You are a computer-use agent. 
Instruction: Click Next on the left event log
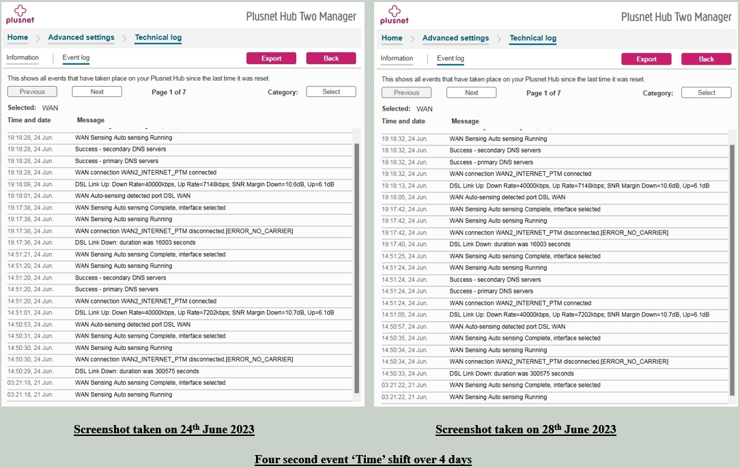tap(96, 91)
